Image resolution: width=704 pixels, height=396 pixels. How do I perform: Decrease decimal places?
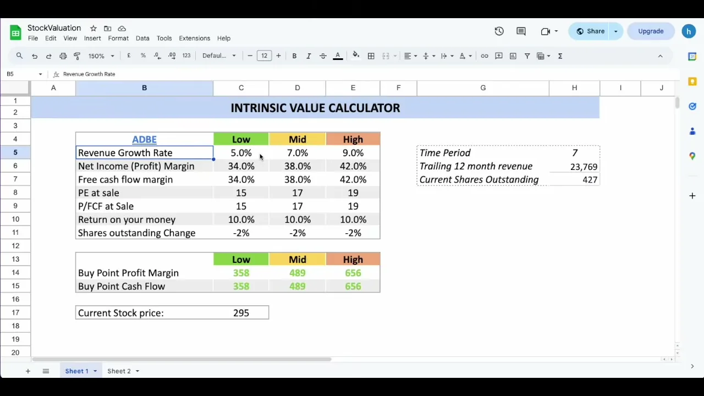(157, 56)
